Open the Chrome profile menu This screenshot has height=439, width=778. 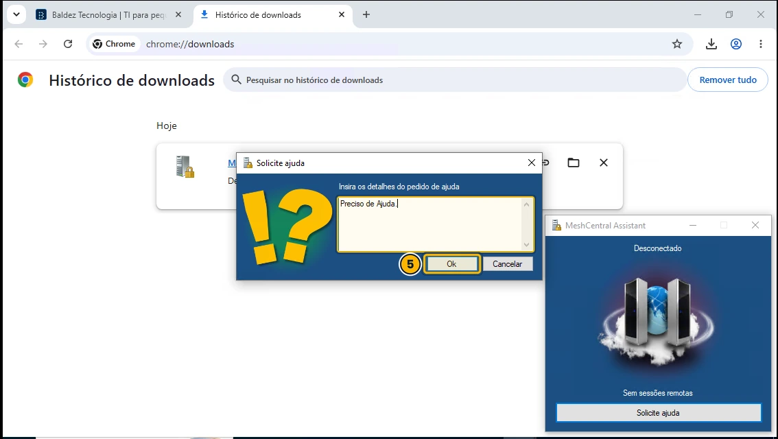pyautogui.click(x=736, y=44)
